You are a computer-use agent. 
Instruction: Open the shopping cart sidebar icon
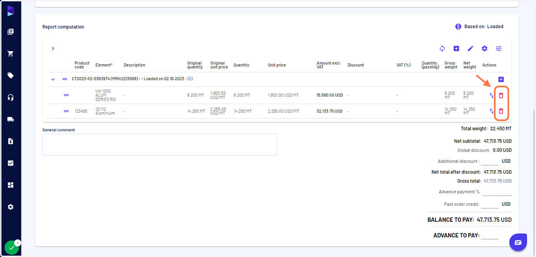click(x=11, y=53)
